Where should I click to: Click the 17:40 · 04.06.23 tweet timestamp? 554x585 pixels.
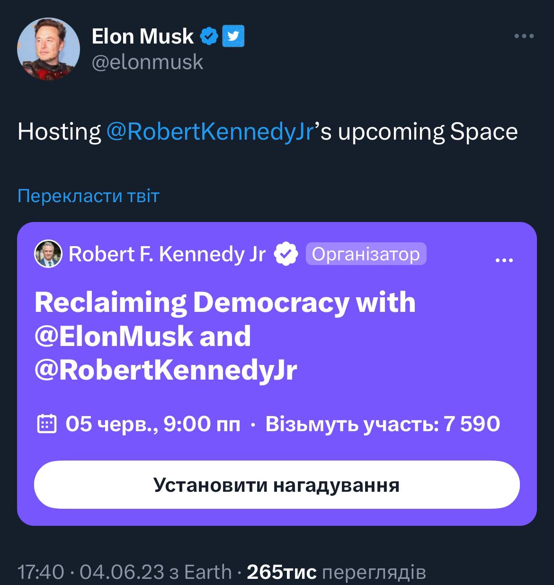[x=91, y=572]
